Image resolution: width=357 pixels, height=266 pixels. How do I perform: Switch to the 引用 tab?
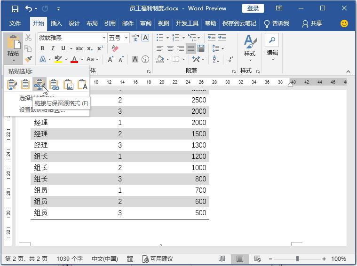tap(110, 23)
